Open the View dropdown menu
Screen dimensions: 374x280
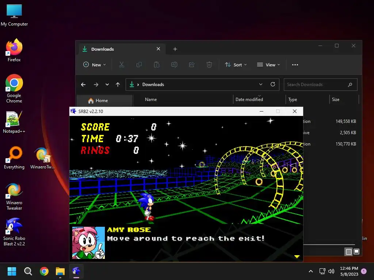268,65
